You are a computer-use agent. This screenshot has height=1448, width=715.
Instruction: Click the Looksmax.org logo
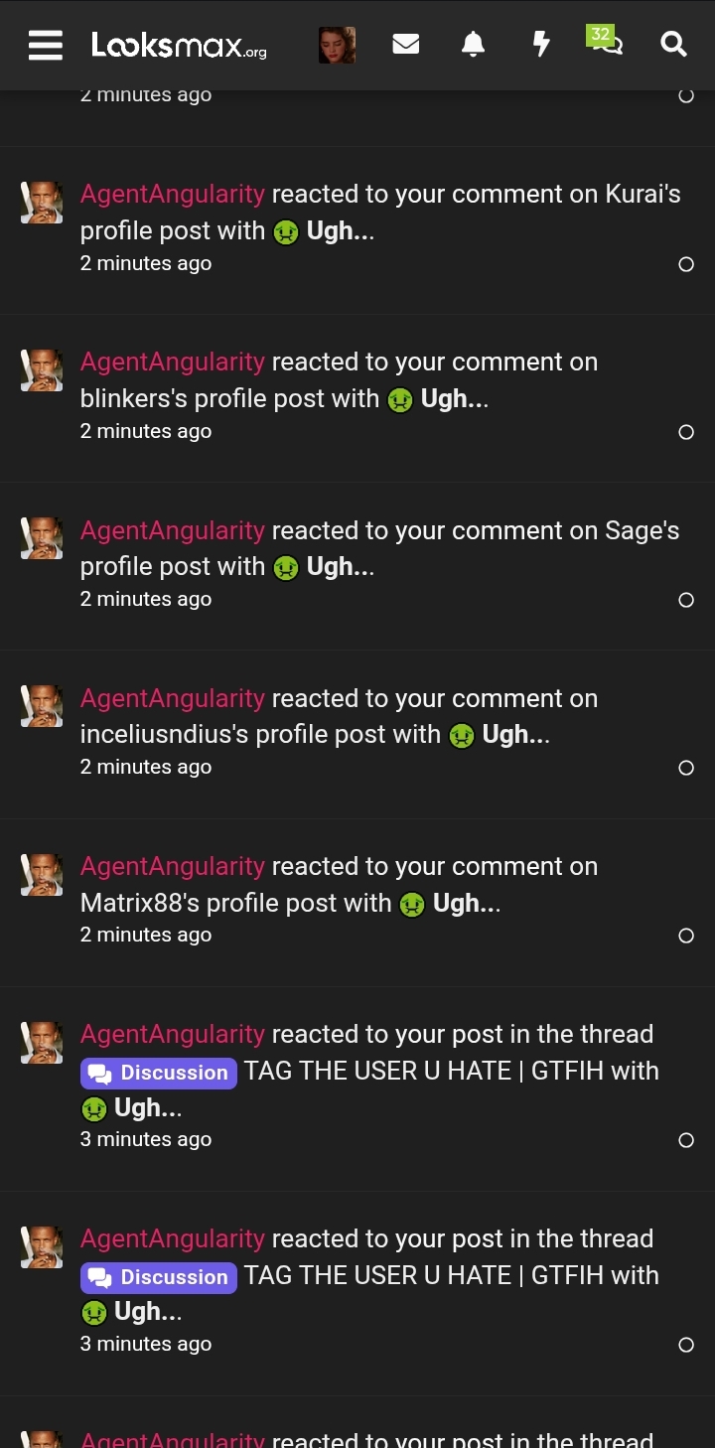pyautogui.click(x=179, y=46)
